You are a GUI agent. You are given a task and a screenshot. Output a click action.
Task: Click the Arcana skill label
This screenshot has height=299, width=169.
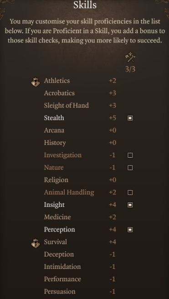[54, 130]
